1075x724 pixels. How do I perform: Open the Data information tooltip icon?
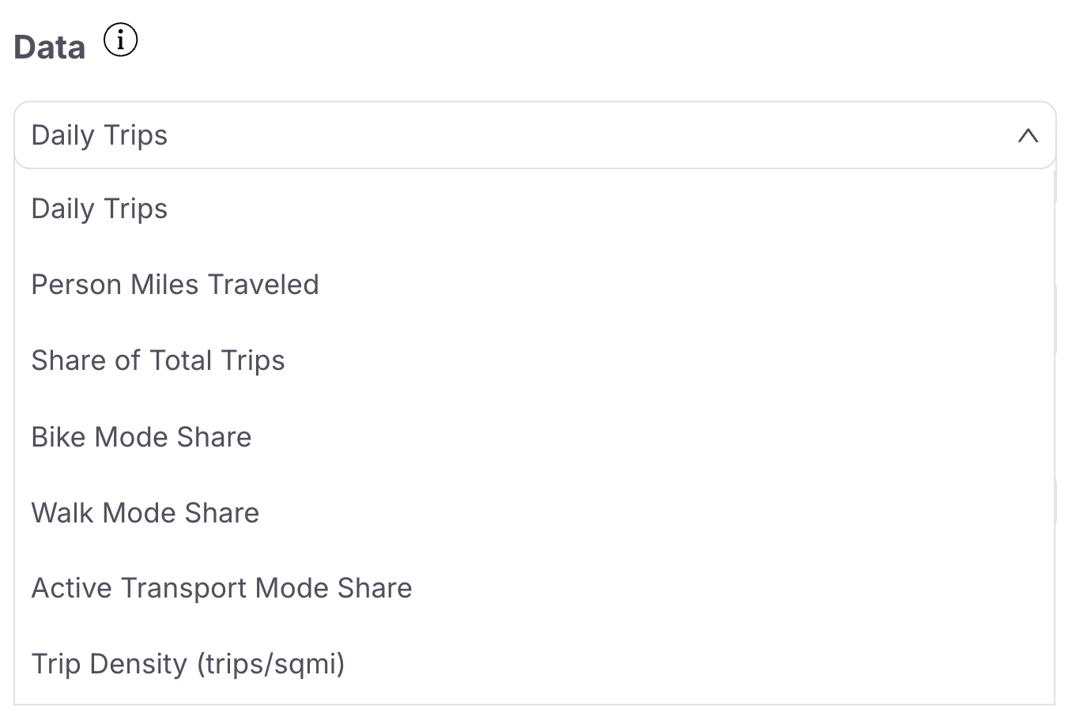pyautogui.click(x=121, y=40)
